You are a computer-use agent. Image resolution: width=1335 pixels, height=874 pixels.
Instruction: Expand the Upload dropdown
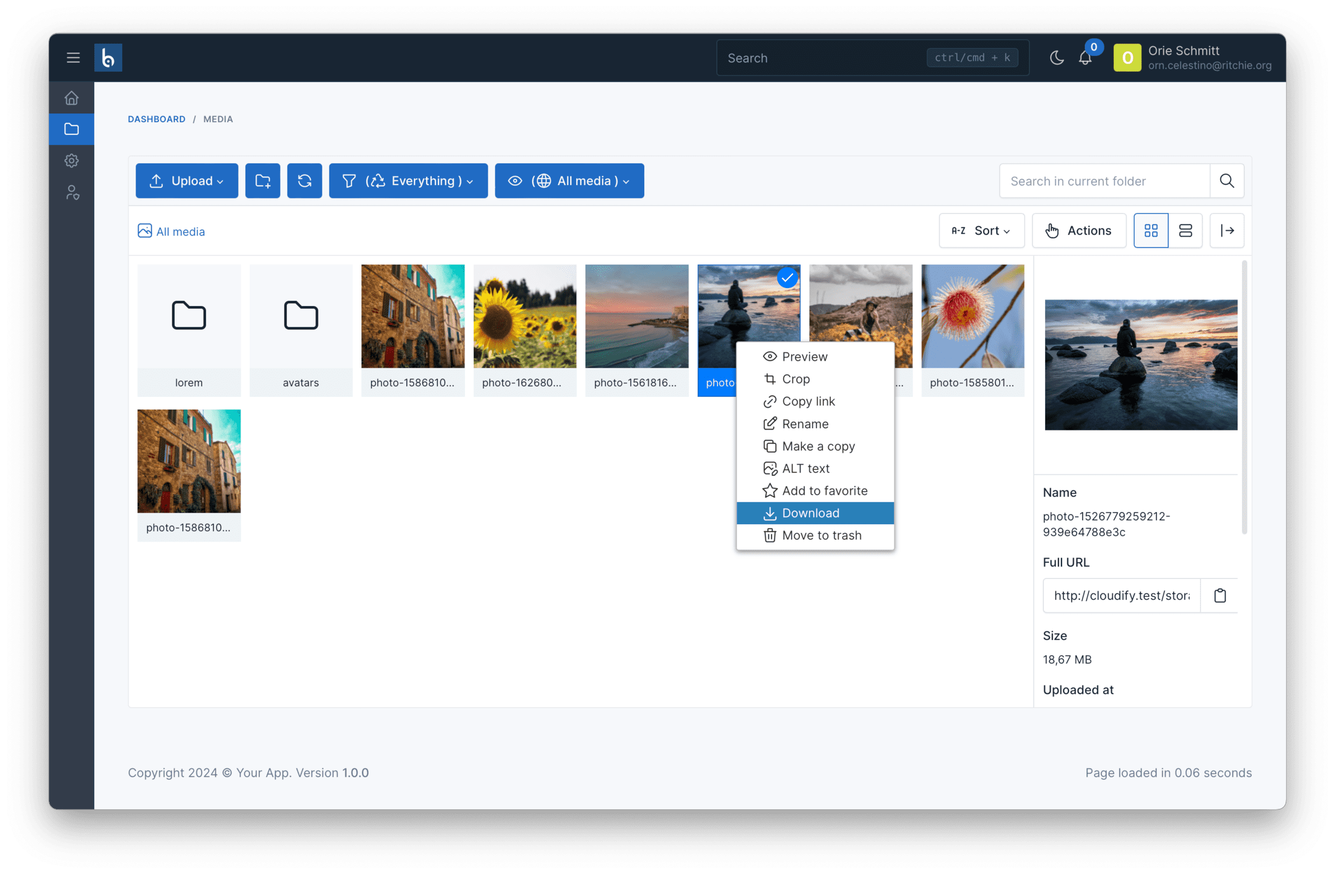187,181
